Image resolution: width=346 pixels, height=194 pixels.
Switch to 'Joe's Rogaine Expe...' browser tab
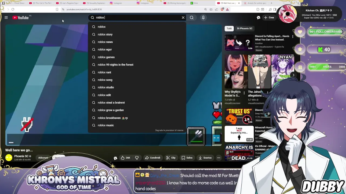(68, 3)
